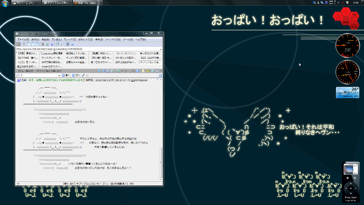This screenshot has height=205, width=364.
Task: Click previous track arrow on iPod widget
Action: pos(346,188)
